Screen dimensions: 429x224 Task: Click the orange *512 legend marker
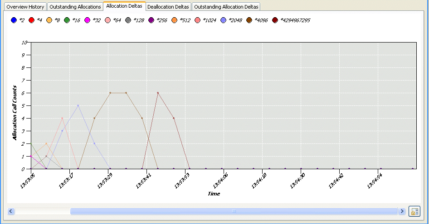pos(174,20)
